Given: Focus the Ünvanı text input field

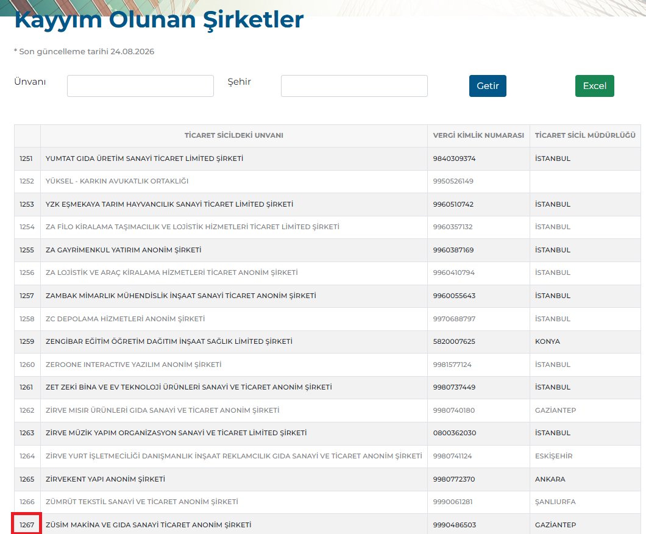Looking at the screenshot, I should click(x=141, y=86).
